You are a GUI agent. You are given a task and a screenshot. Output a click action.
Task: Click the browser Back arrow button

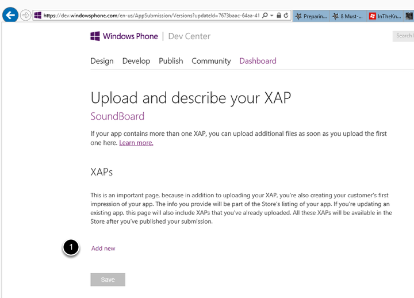tap(10, 16)
